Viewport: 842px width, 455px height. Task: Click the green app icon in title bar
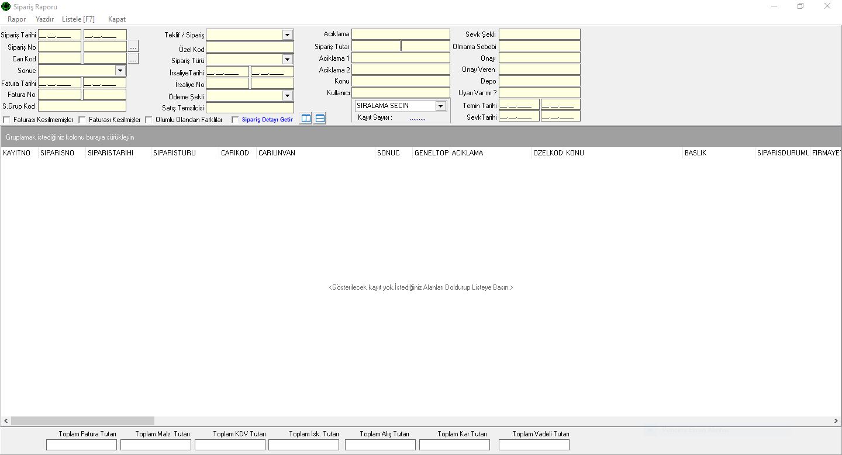(6, 6)
